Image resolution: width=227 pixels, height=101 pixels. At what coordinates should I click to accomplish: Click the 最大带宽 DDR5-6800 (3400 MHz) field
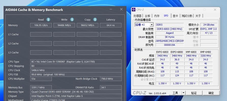click(x=170, y=29)
